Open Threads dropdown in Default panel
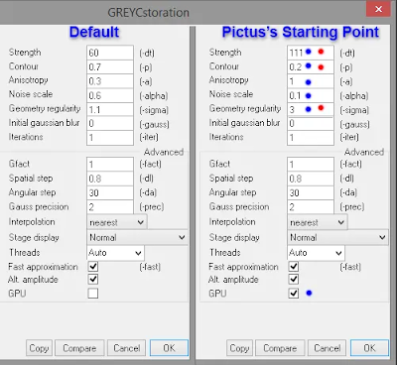The image size is (397, 365). [115, 253]
